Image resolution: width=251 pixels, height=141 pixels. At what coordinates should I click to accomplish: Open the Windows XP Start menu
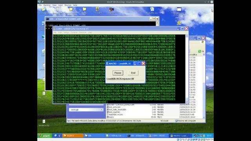coord(45,136)
